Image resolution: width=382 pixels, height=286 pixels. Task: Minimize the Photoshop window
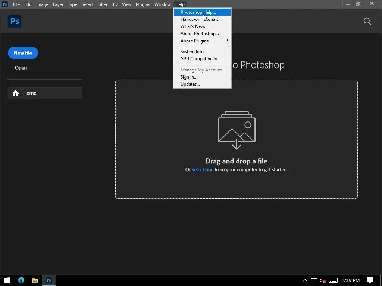[x=348, y=4]
